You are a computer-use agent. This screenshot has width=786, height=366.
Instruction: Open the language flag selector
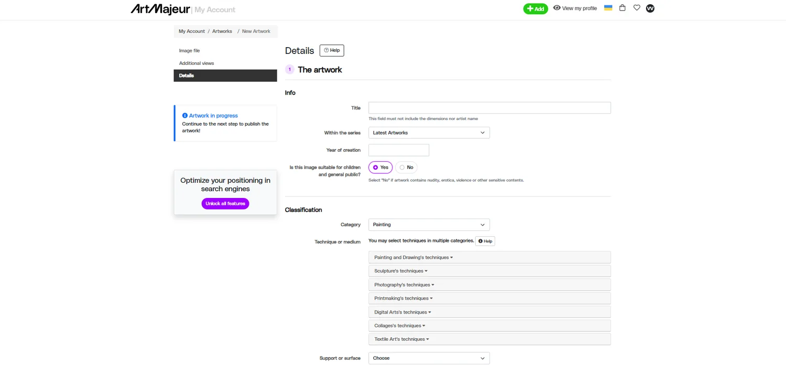tap(608, 8)
